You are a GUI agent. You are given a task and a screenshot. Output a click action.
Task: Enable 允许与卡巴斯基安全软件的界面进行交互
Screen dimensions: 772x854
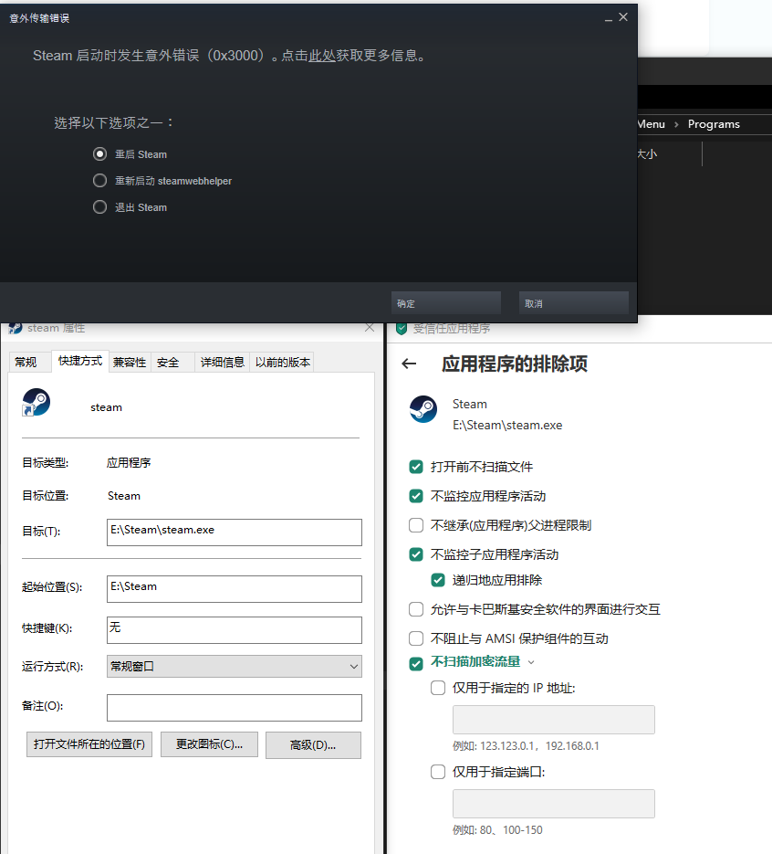point(416,609)
